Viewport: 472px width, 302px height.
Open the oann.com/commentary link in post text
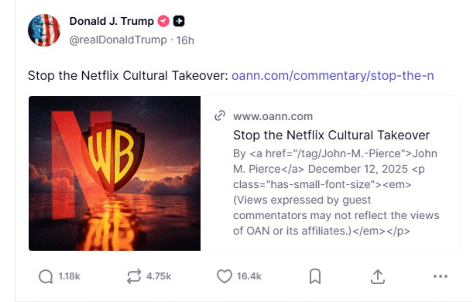point(333,76)
